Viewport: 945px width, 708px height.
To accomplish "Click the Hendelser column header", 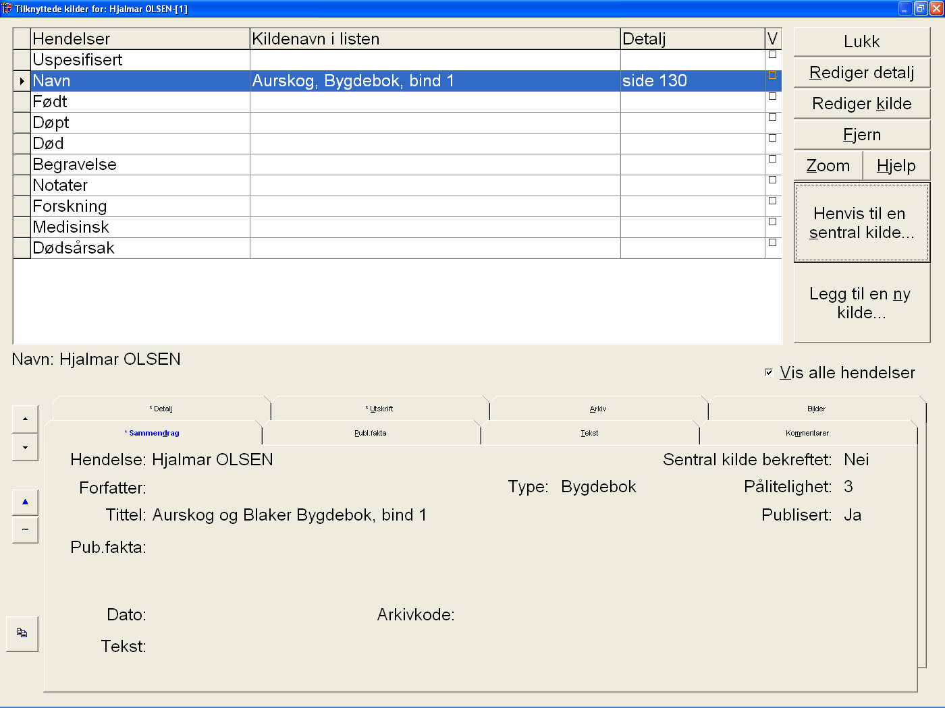I will (140, 39).
